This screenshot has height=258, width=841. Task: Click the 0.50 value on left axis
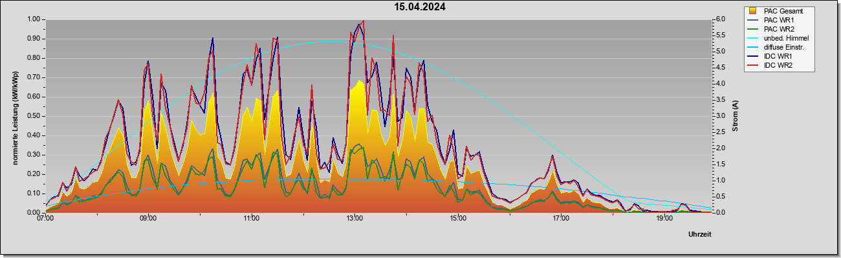(x=34, y=116)
